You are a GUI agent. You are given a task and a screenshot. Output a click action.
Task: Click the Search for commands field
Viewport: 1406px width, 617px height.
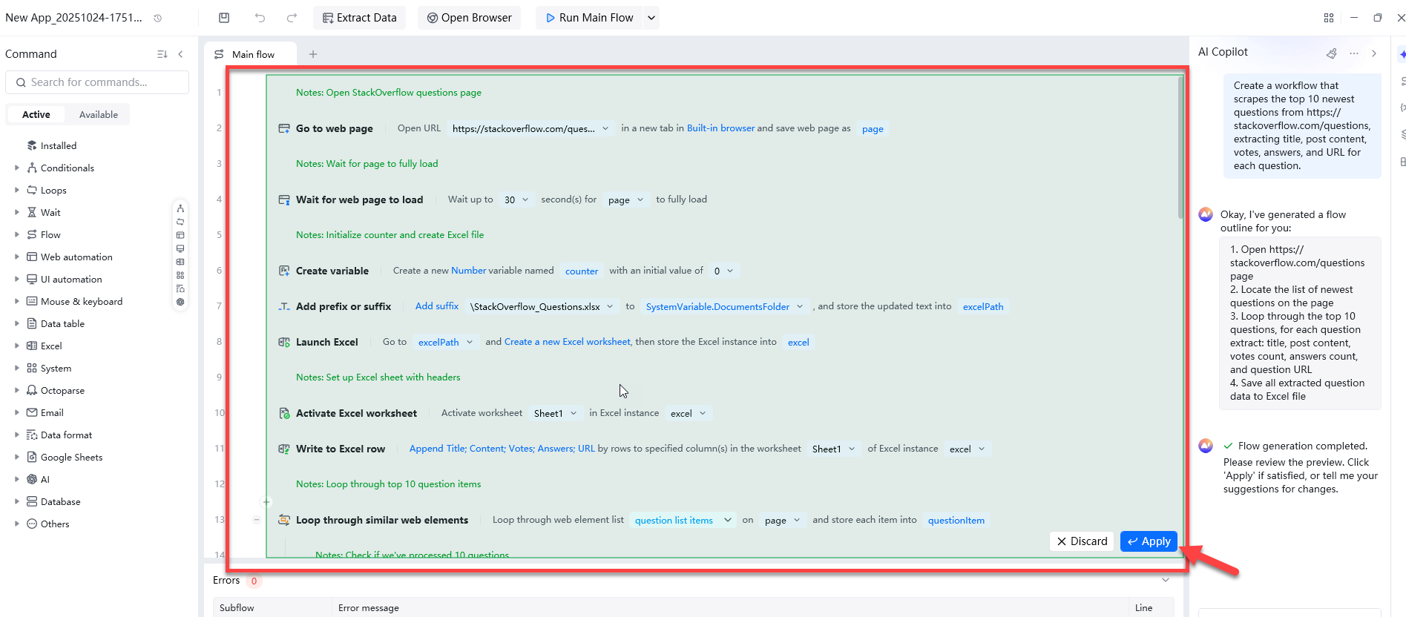97,82
